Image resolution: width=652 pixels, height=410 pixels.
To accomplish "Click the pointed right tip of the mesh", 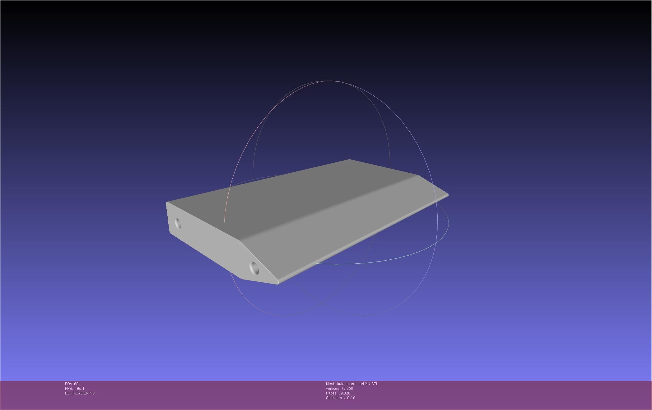I will [x=447, y=195].
